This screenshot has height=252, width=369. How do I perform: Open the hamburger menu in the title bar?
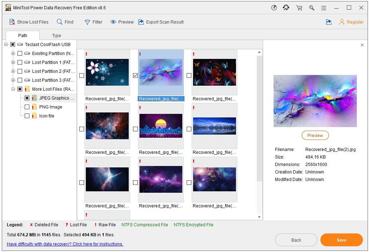point(324,7)
